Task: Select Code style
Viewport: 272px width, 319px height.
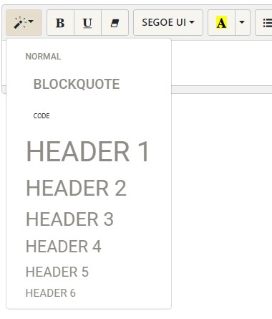Action: 42,116
